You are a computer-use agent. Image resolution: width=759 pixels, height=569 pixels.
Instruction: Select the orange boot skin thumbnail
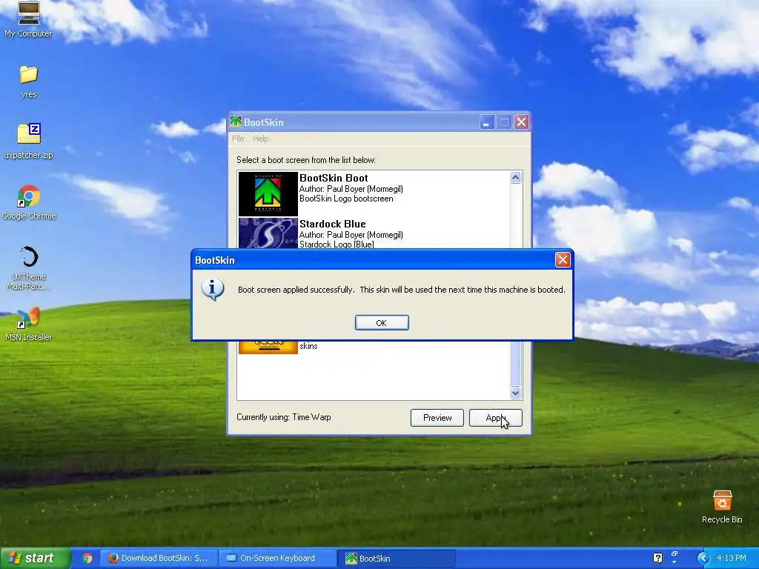268,347
